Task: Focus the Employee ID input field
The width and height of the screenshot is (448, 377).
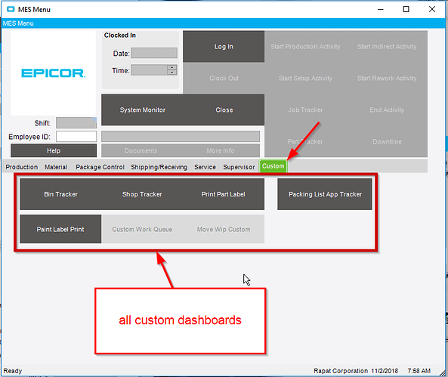Action: [76, 136]
